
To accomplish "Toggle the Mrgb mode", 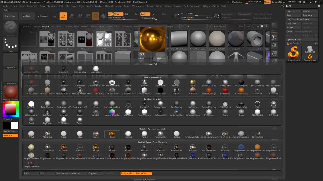I will click(x=118, y=14).
